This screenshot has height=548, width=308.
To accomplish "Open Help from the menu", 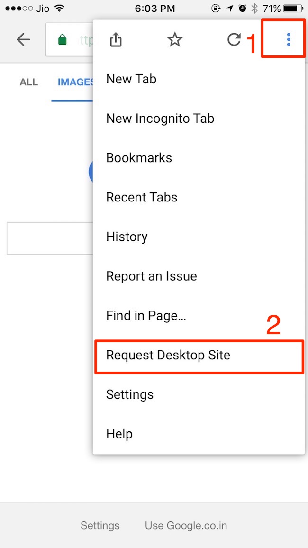I will 119,434.
